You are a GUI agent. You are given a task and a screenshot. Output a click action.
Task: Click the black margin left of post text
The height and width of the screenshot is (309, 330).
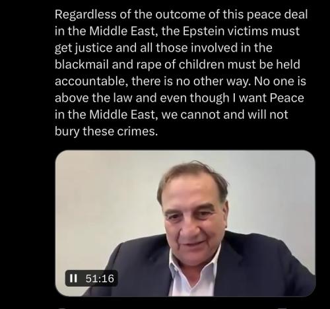tap(26, 73)
